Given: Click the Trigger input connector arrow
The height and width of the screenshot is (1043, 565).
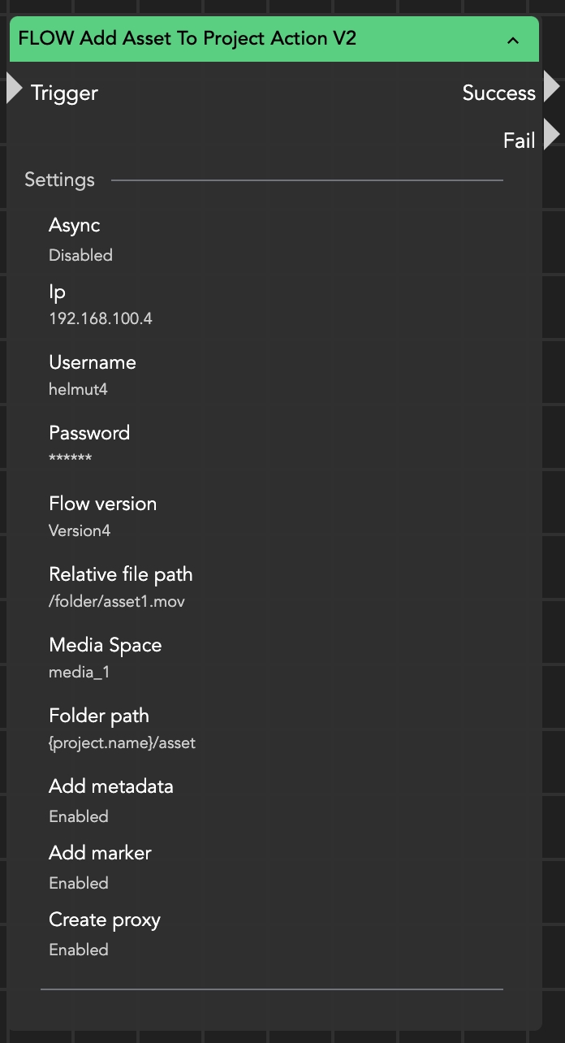Looking at the screenshot, I should pos(14,88).
